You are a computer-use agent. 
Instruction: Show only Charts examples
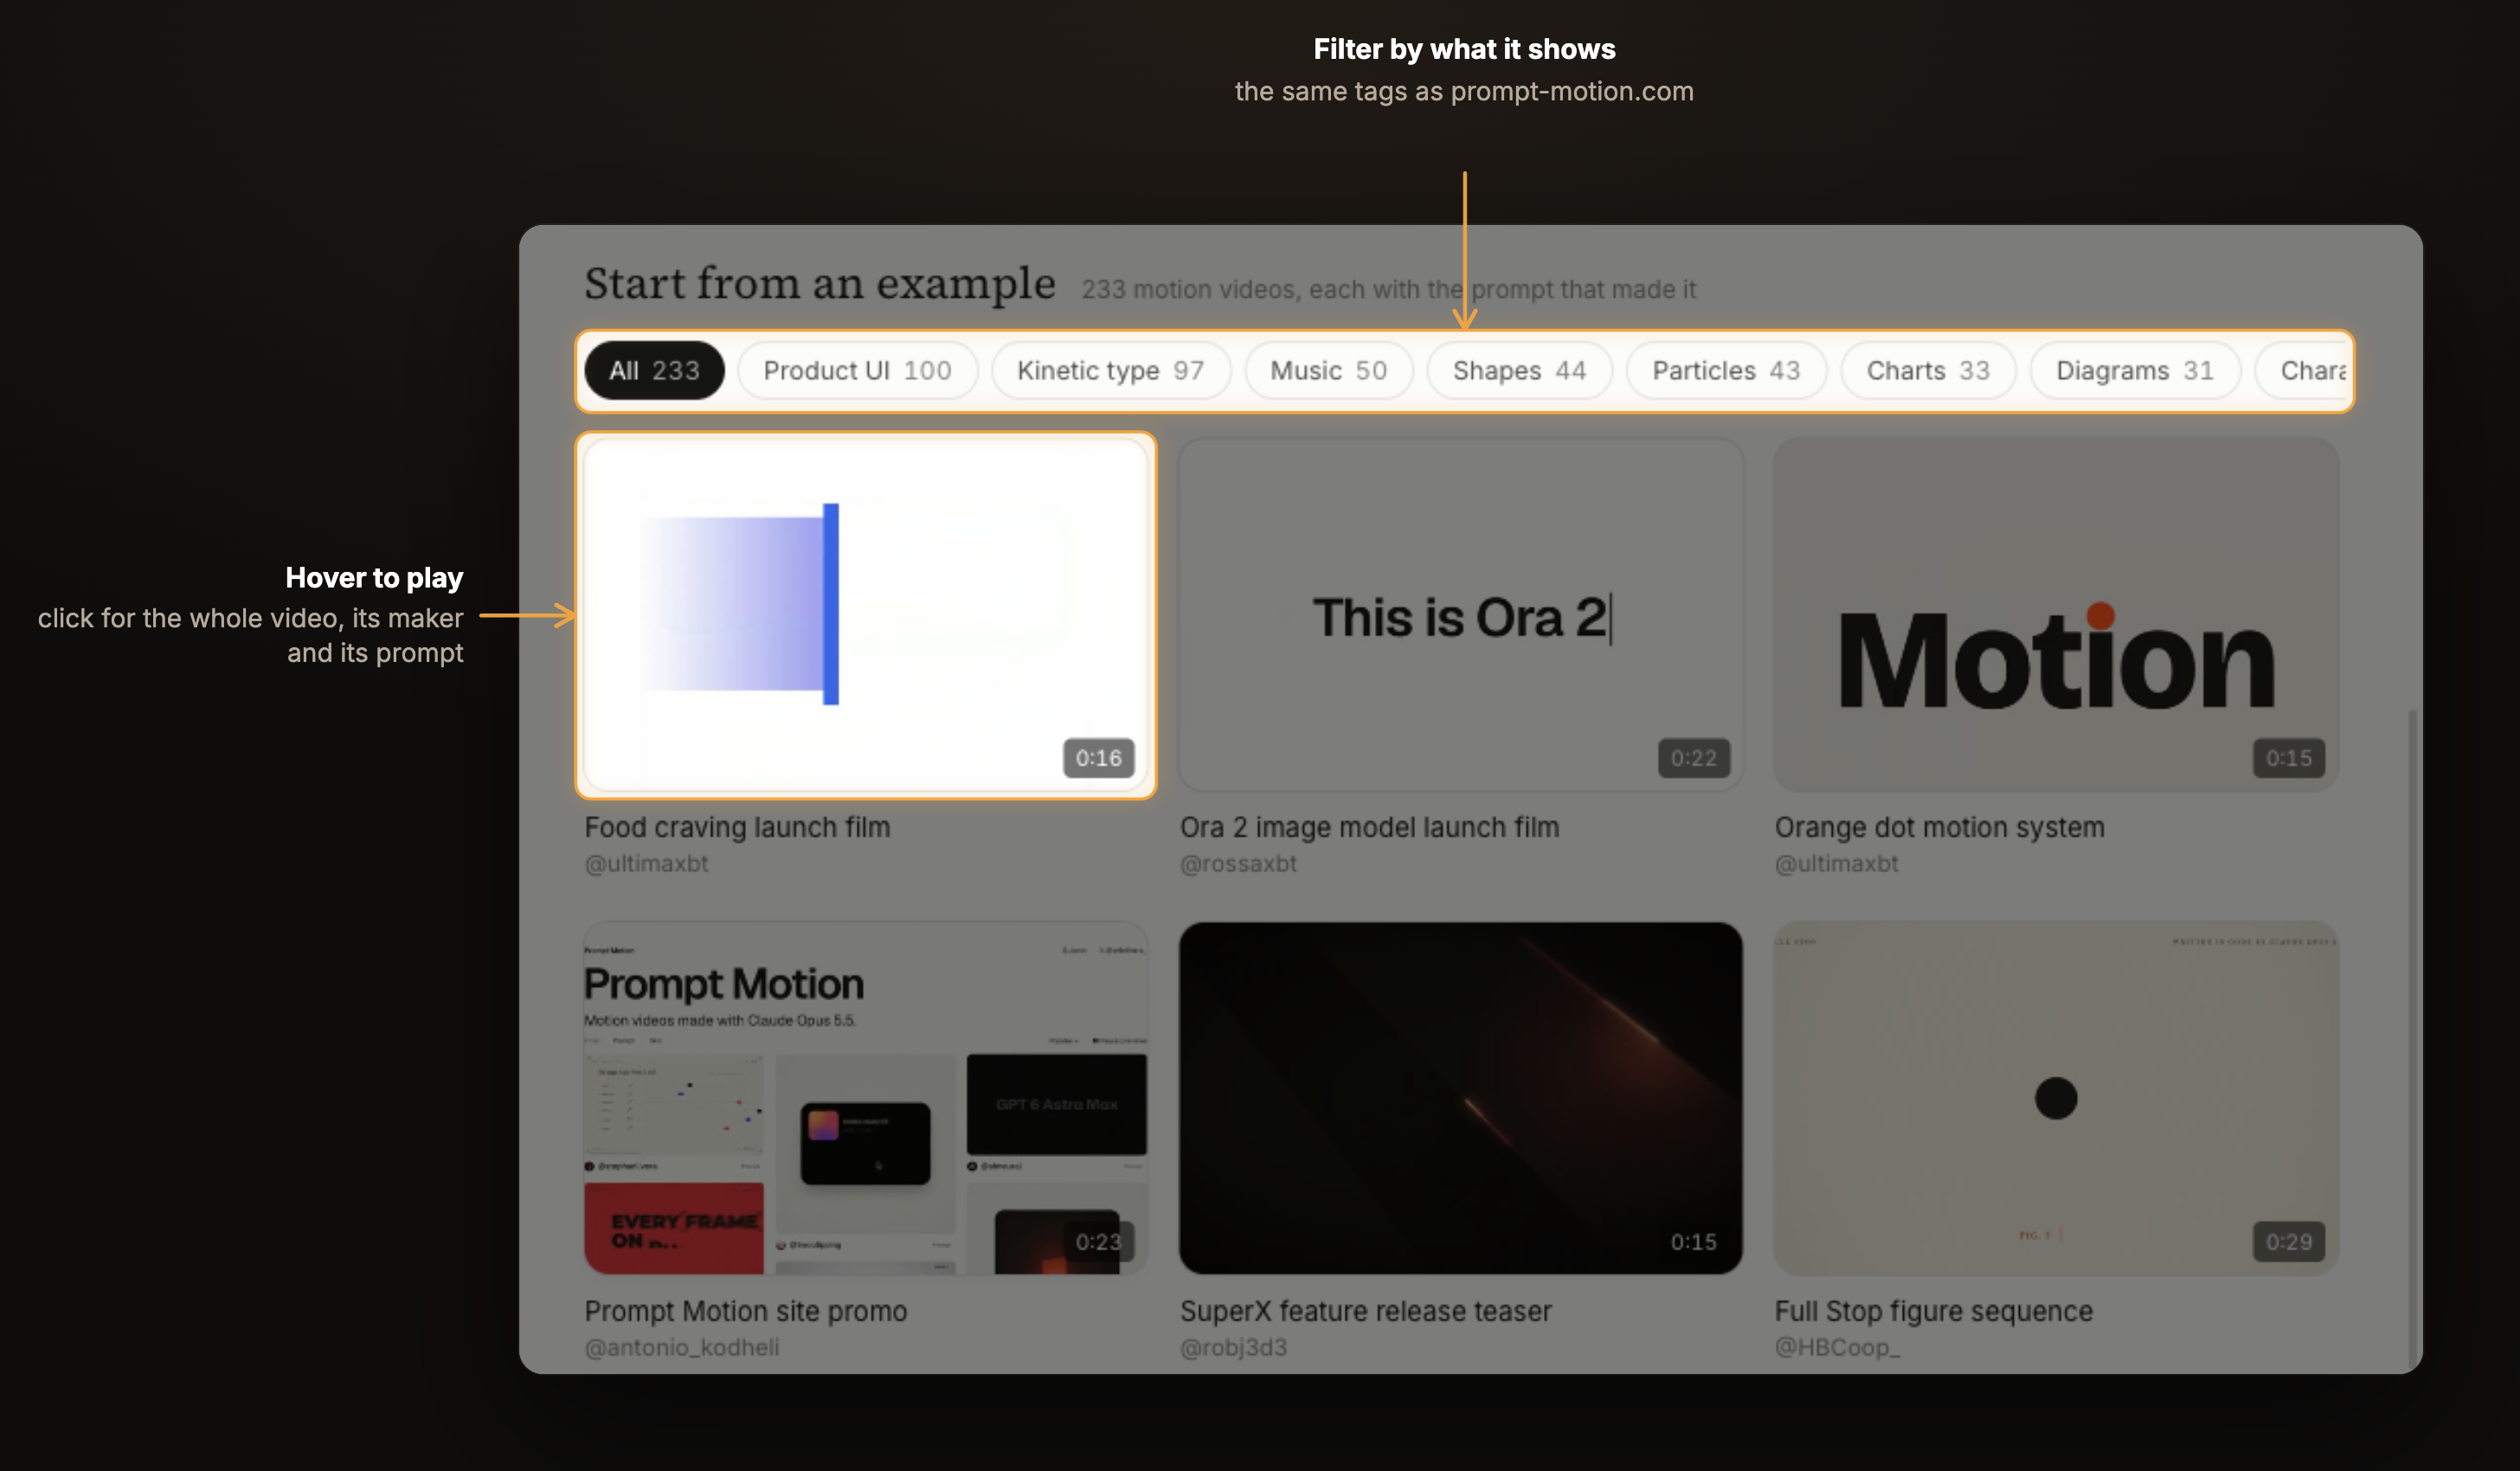(x=1928, y=370)
